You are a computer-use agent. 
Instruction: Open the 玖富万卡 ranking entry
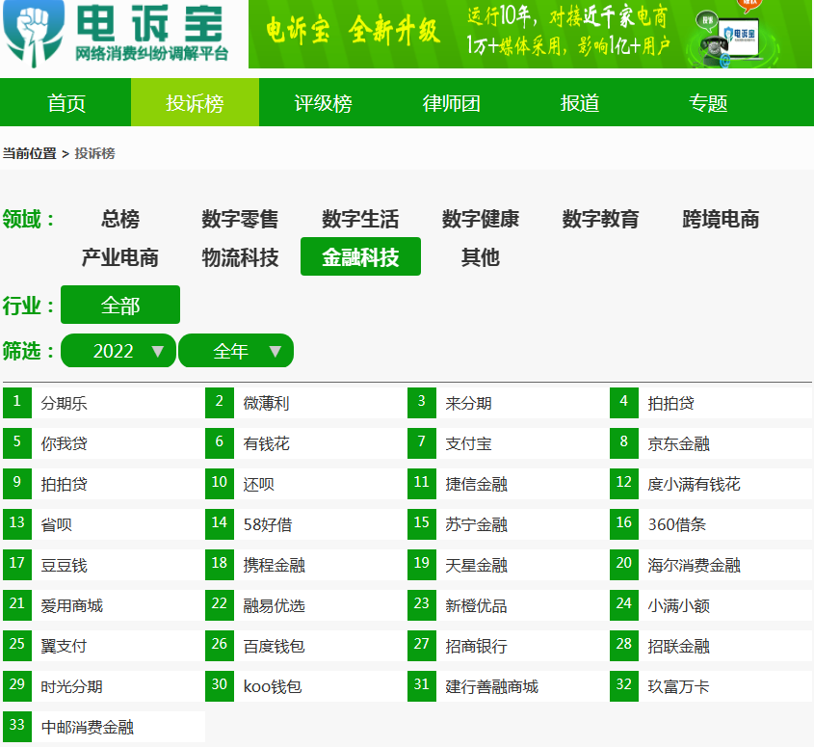coord(711,686)
